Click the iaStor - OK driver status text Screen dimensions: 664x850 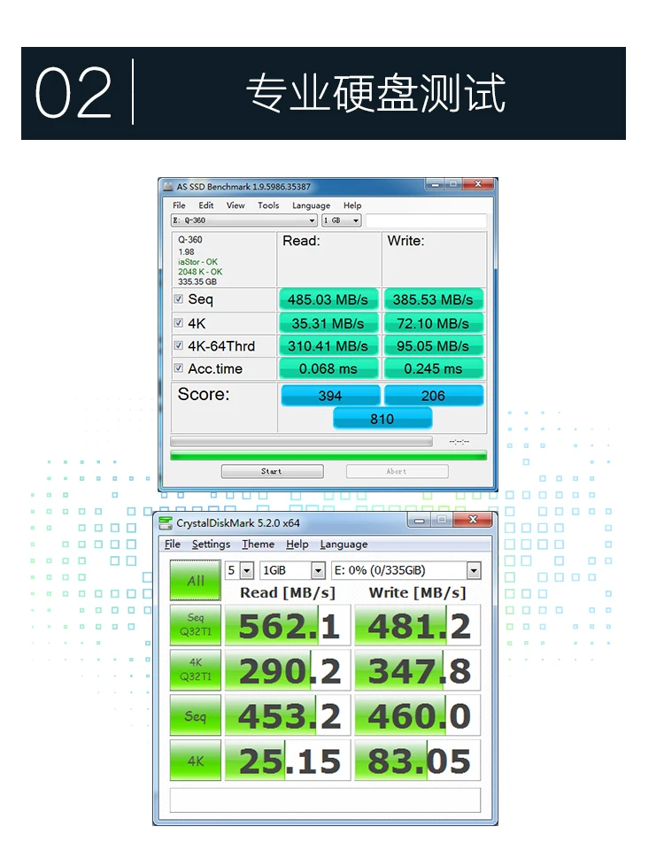tap(197, 261)
